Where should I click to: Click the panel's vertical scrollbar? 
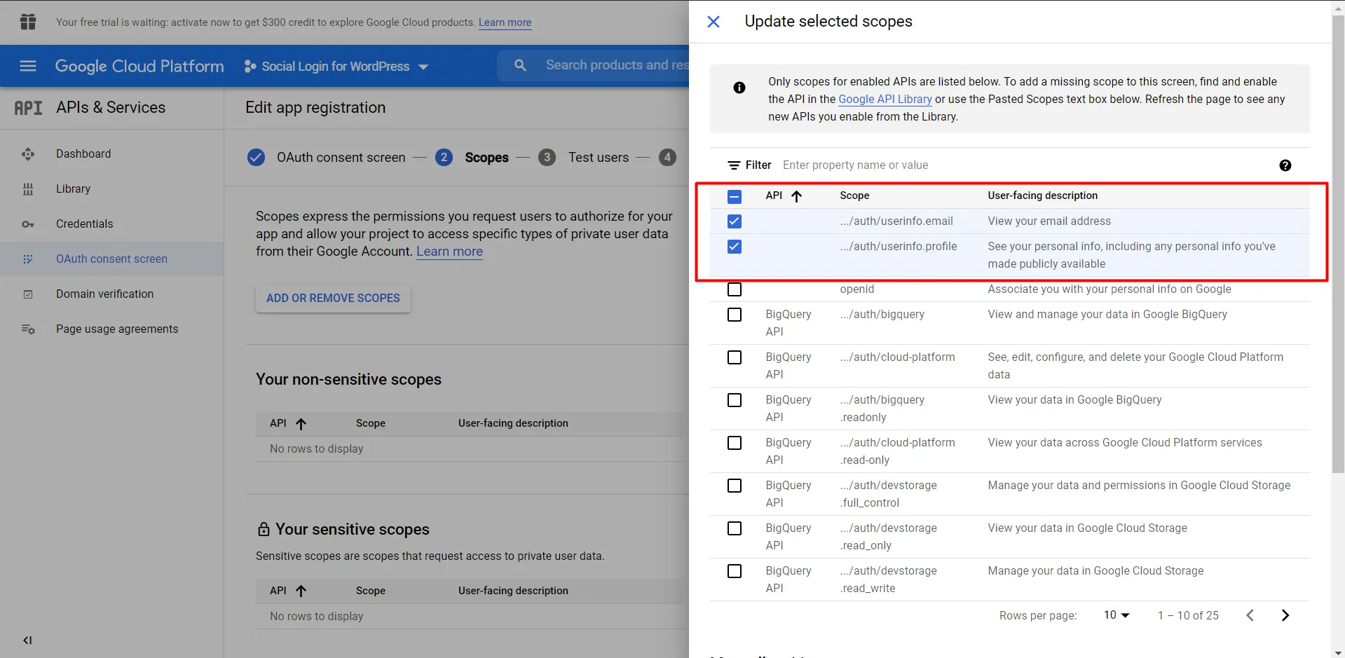pos(1339,245)
